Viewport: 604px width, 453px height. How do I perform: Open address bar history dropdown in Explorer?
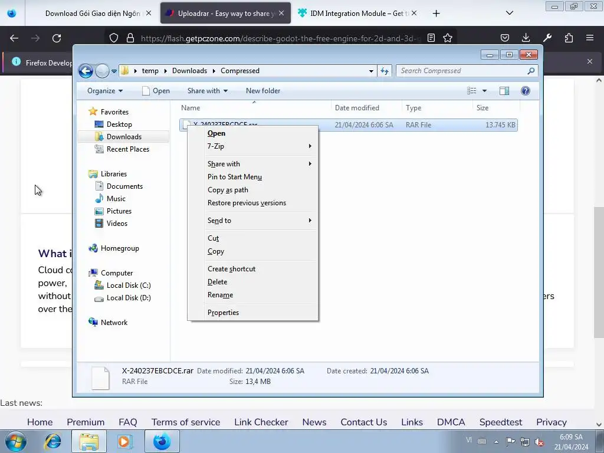click(371, 71)
